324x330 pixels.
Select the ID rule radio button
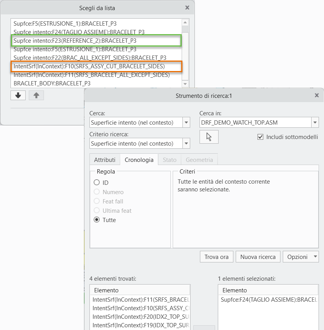96,182
